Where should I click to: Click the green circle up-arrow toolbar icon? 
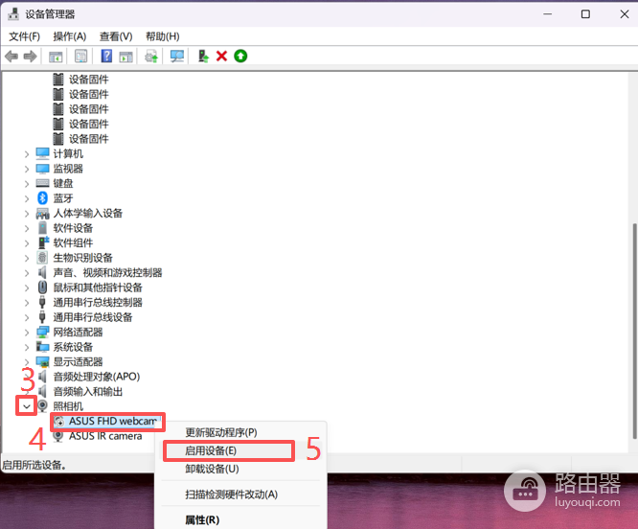[240, 56]
